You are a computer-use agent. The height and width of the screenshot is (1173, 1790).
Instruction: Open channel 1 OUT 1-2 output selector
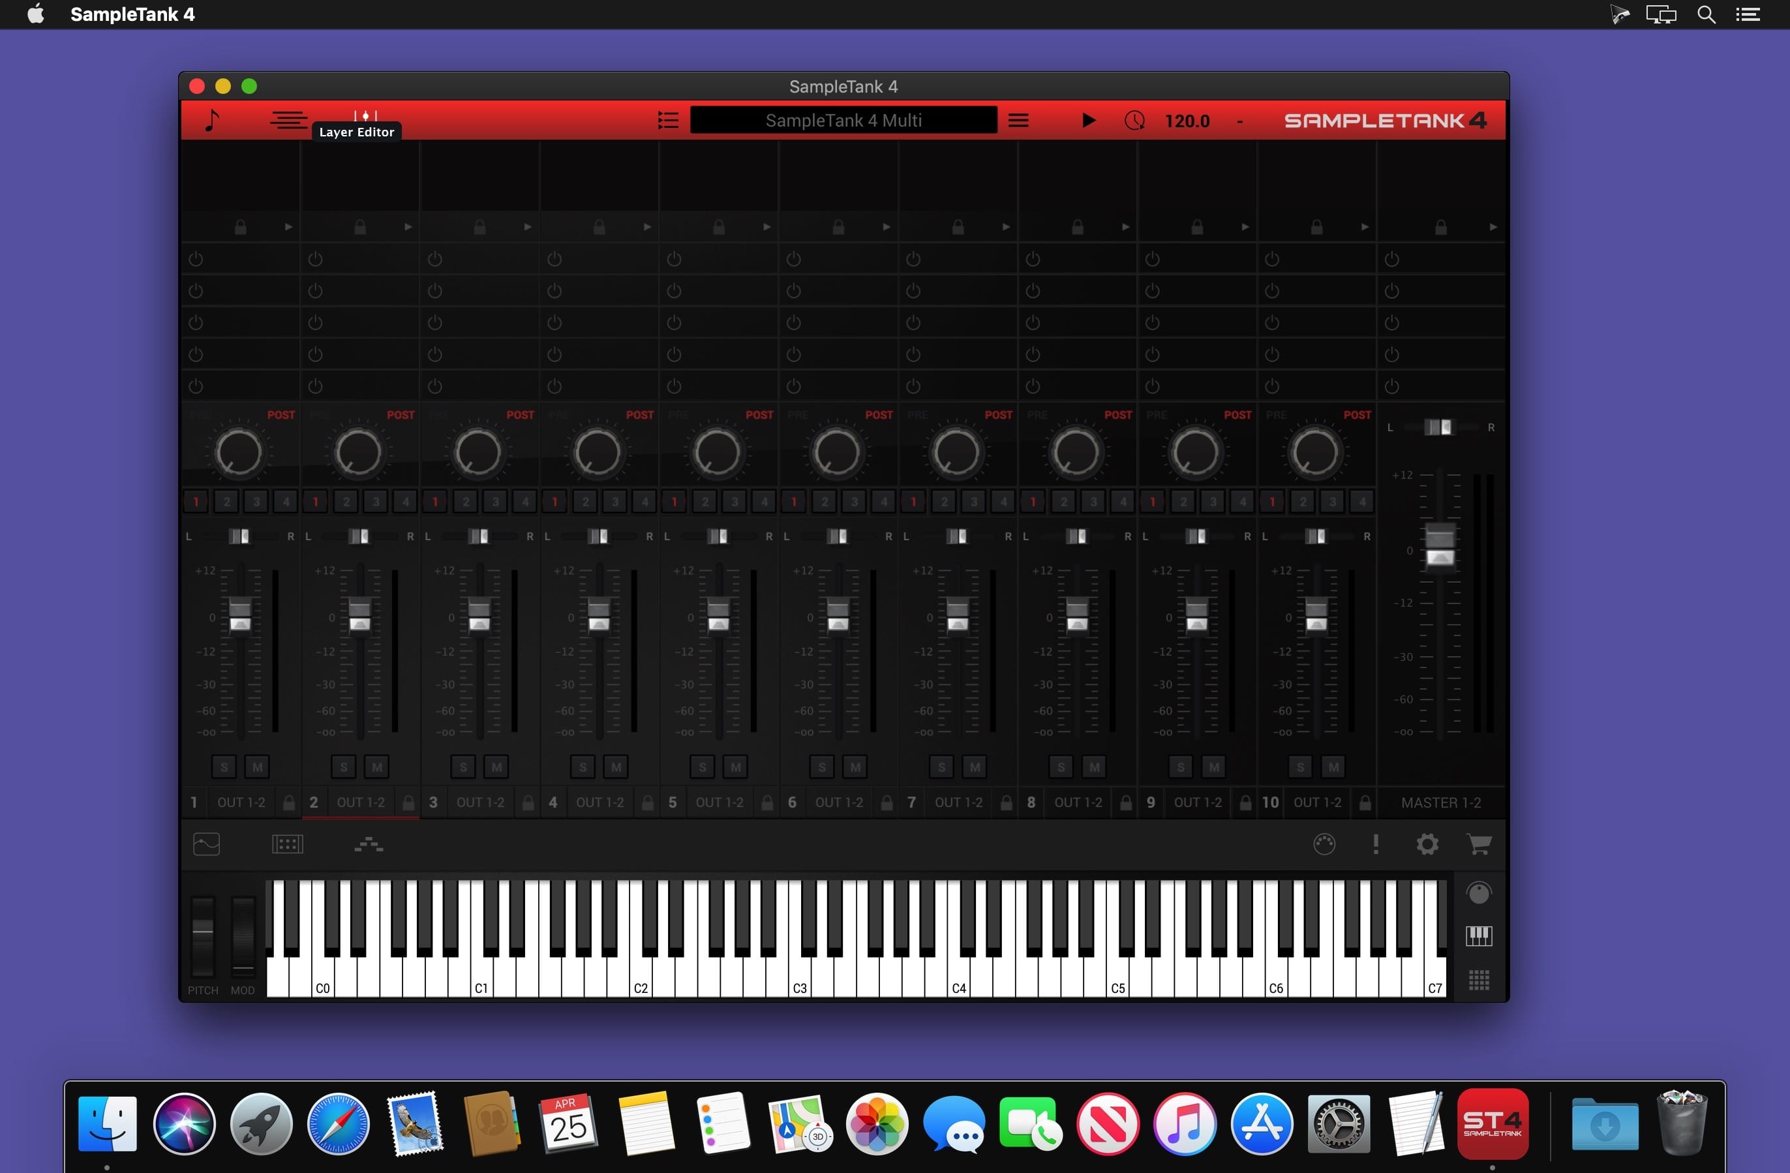241,803
